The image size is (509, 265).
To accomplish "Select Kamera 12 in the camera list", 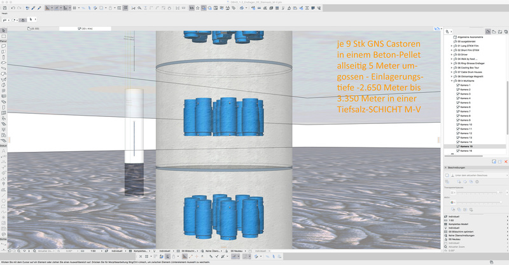I will pyautogui.click(x=466, y=133).
